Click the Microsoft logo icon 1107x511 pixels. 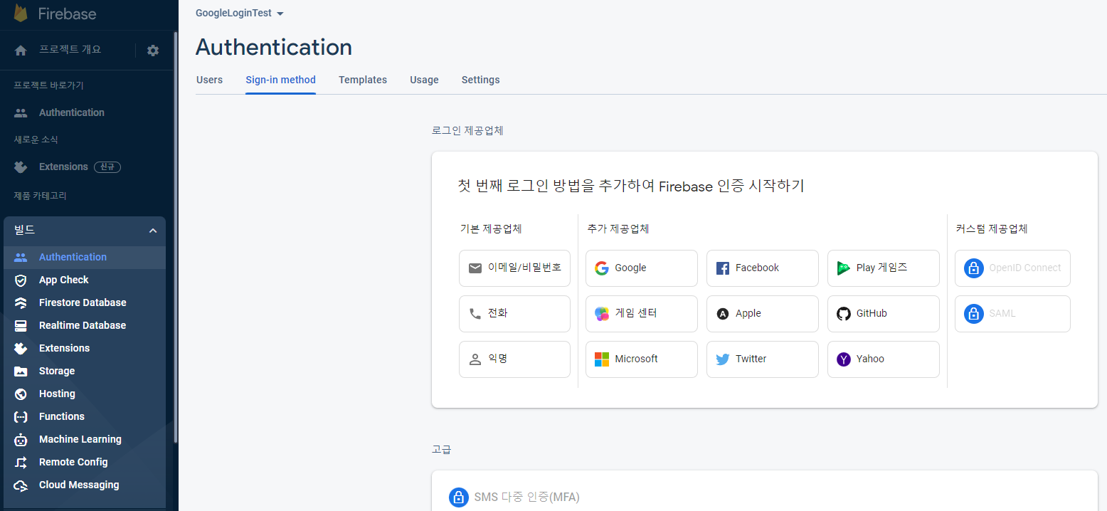(602, 359)
